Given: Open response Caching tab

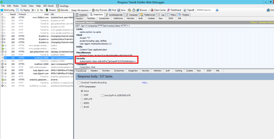Looking at the screenshot, I should pyautogui.click(x=178, y=71).
